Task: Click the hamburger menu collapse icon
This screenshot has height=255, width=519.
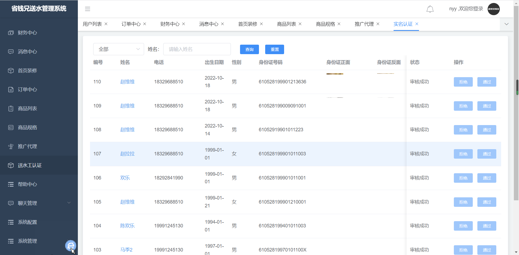Action: pos(88,9)
